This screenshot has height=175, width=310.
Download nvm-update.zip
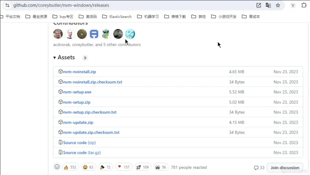coord(78,122)
